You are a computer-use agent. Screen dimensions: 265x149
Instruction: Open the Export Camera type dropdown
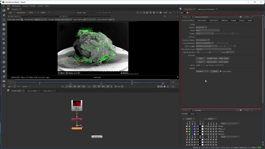tap(202, 72)
